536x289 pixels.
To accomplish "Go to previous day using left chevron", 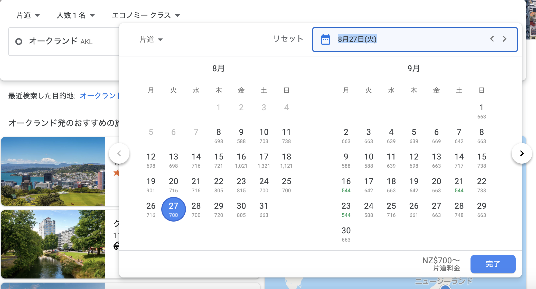I will click(x=492, y=39).
